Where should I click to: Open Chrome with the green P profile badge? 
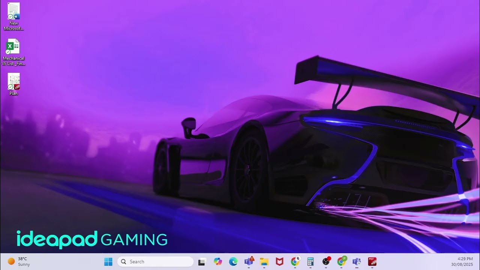(x=341, y=262)
